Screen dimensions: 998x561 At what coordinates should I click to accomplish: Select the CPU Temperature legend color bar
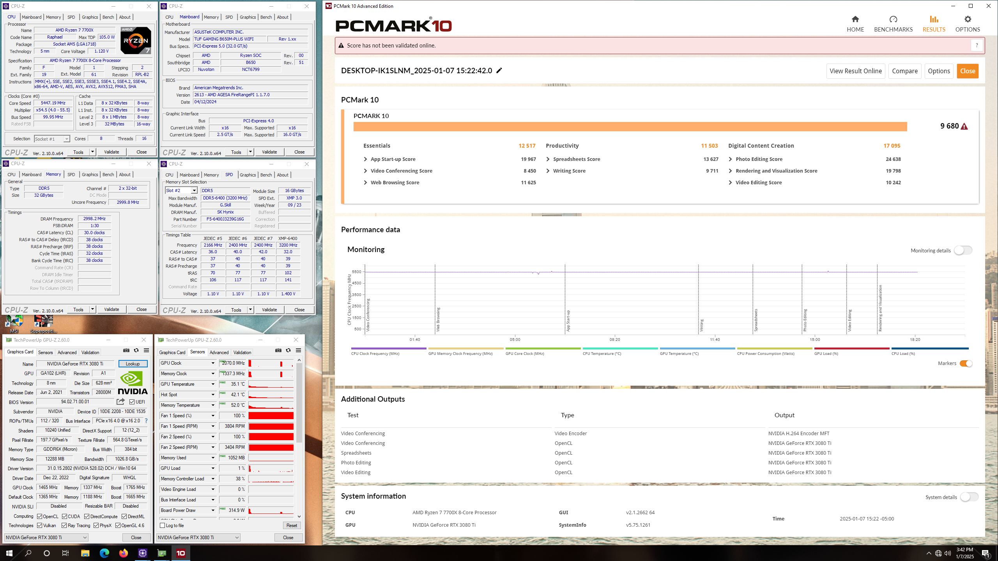620,348
